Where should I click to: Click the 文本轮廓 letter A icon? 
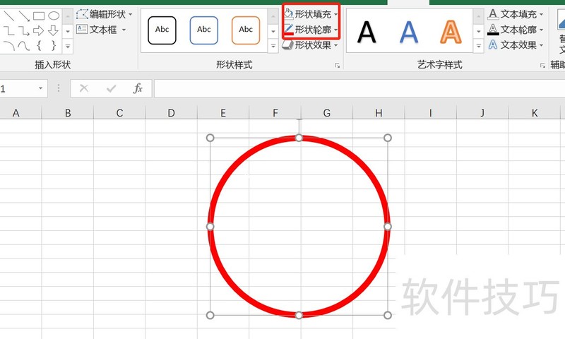(493, 30)
